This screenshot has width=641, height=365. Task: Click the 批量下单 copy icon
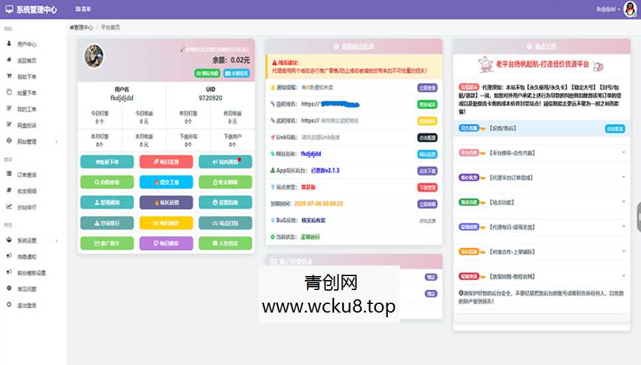tap(9, 92)
